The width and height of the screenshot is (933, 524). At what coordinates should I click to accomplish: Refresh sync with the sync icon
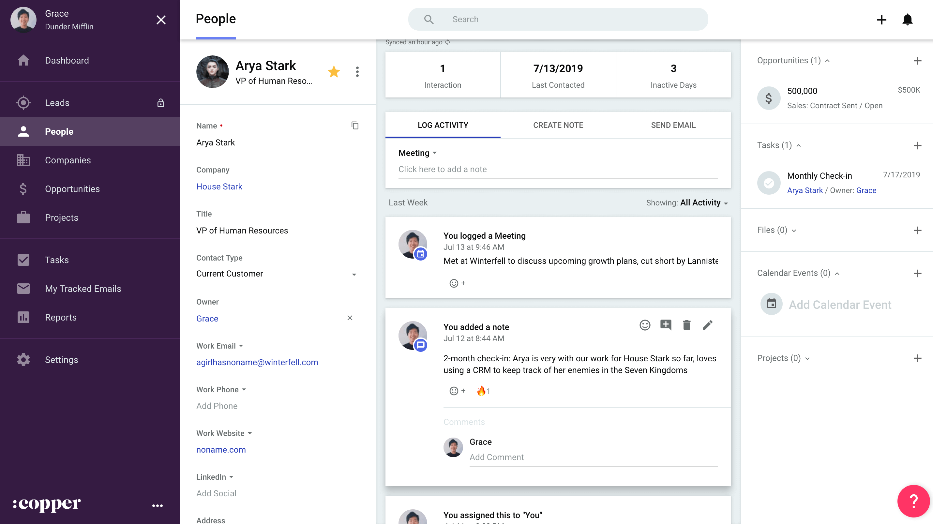pyautogui.click(x=448, y=42)
